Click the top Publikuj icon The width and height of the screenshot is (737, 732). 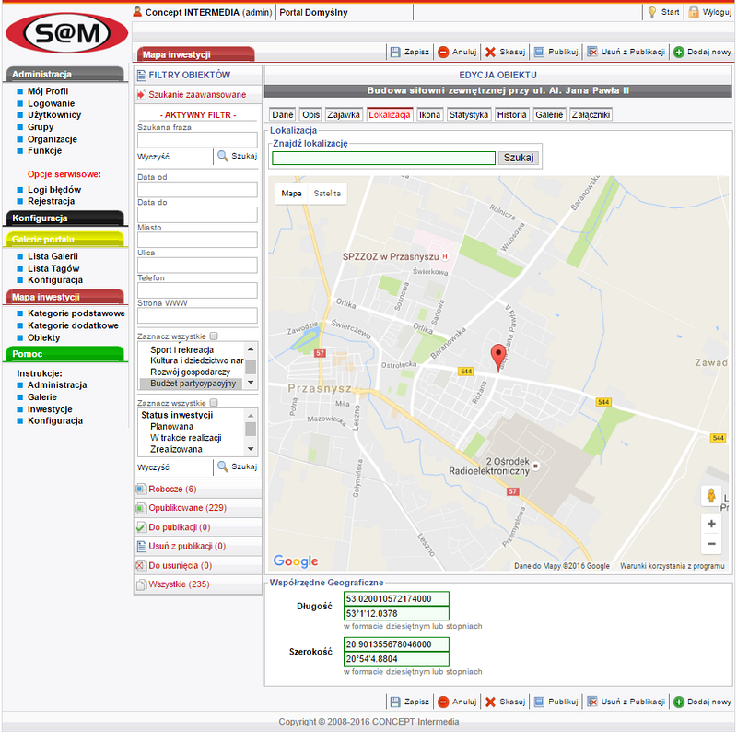pos(539,52)
